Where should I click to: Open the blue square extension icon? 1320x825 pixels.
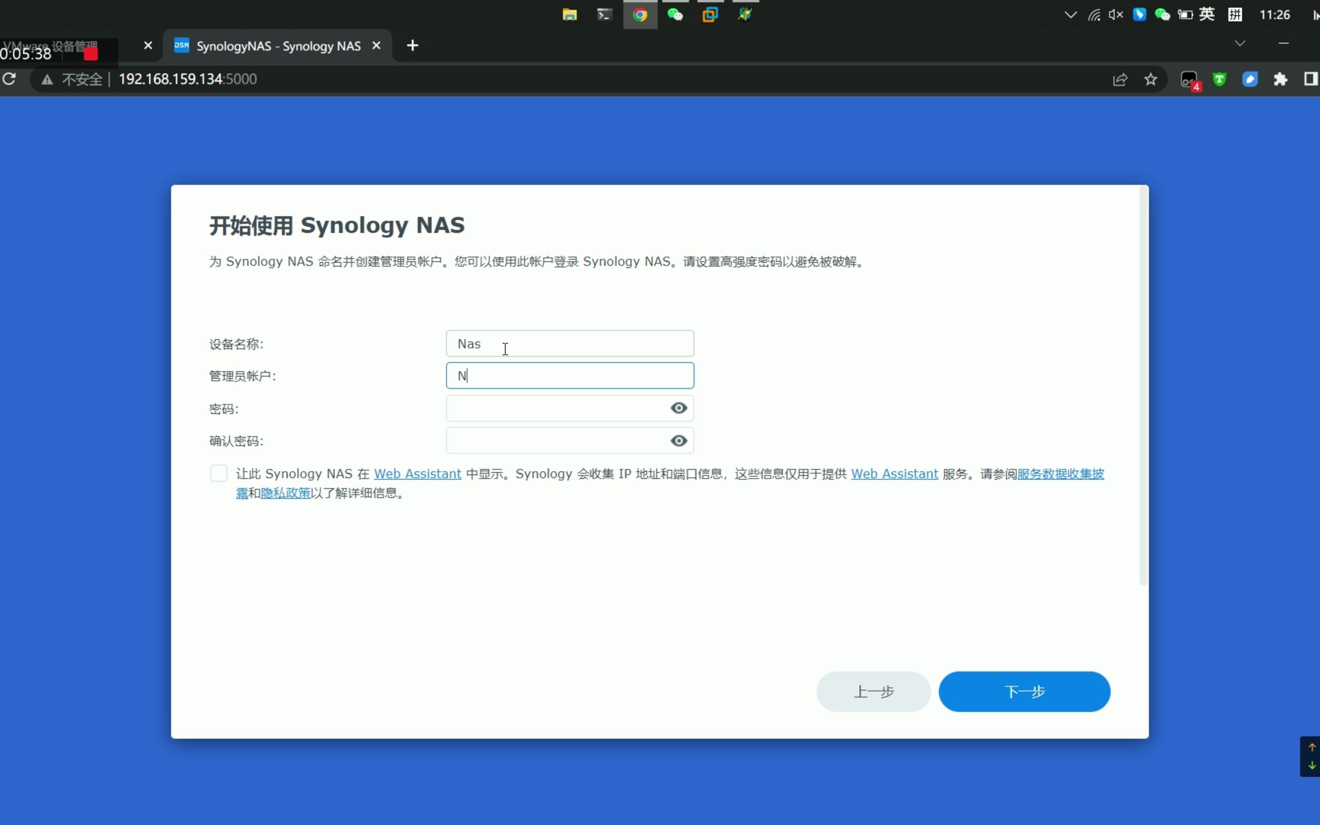tap(1250, 80)
